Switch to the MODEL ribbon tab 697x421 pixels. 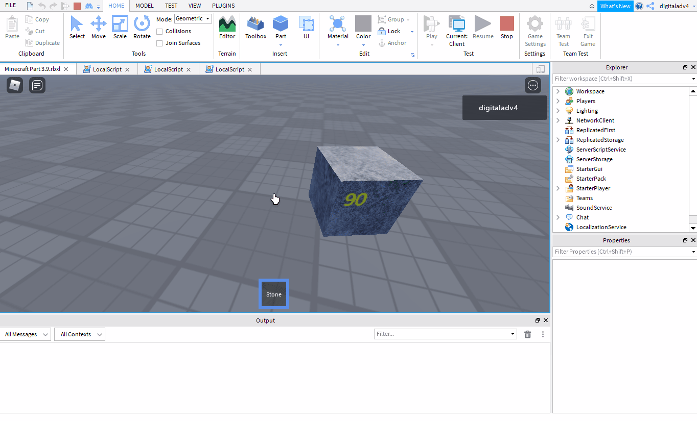[145, 6]
